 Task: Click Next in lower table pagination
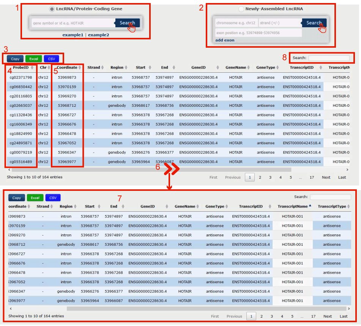click(x=328, y=316)
